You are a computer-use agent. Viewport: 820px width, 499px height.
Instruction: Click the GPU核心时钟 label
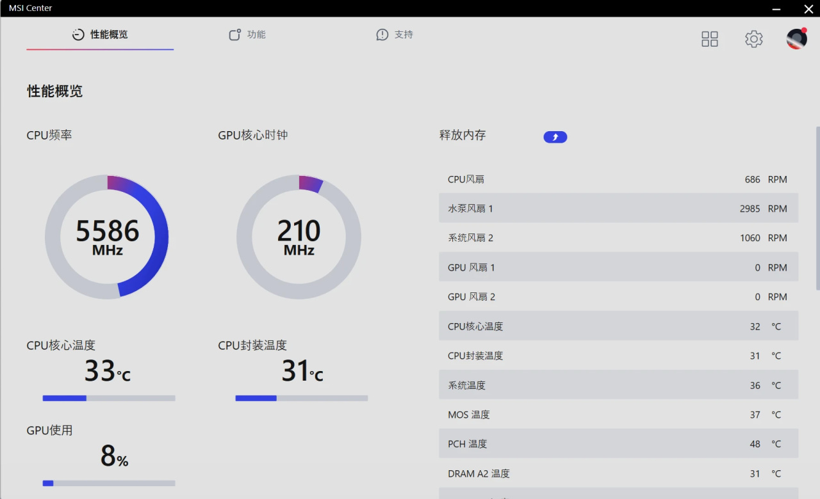click(x=253, y=135)
